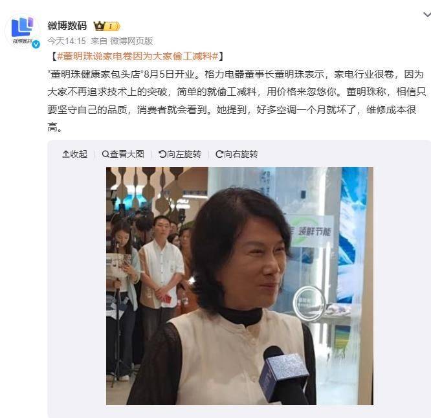The height and width of the screenshot is (418, 431).
Task: Open the 微博数码 profile avatar
Action: (x=23, y=31)
